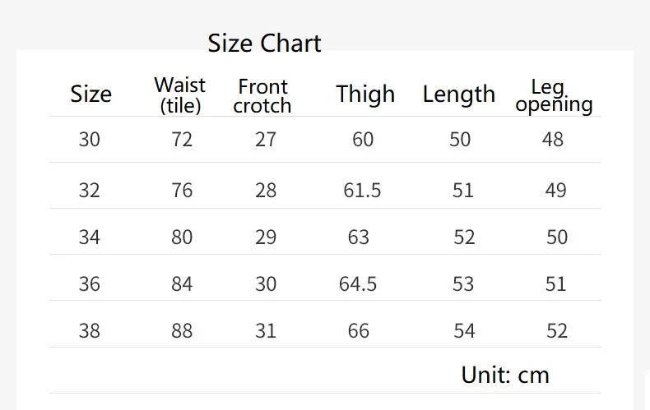
Task: Click the Front crotch column header
Action: (x=262, y=96)
